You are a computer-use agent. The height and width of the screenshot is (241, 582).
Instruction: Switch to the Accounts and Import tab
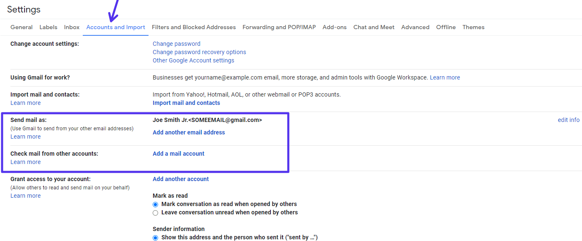(115, 27)
